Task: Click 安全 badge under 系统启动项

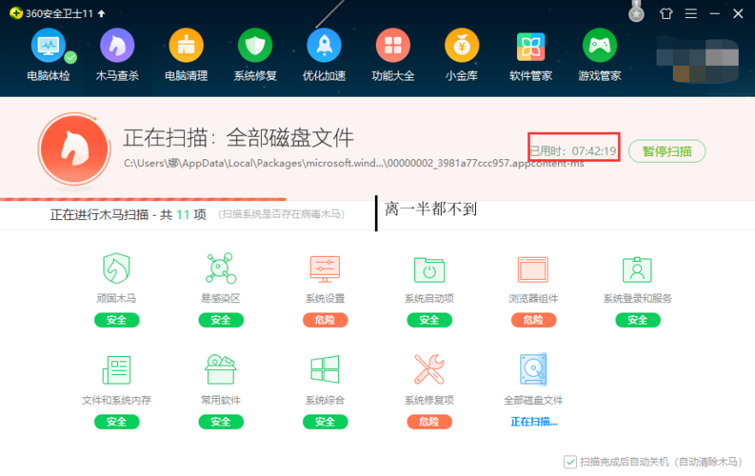Action: (429, 320)
